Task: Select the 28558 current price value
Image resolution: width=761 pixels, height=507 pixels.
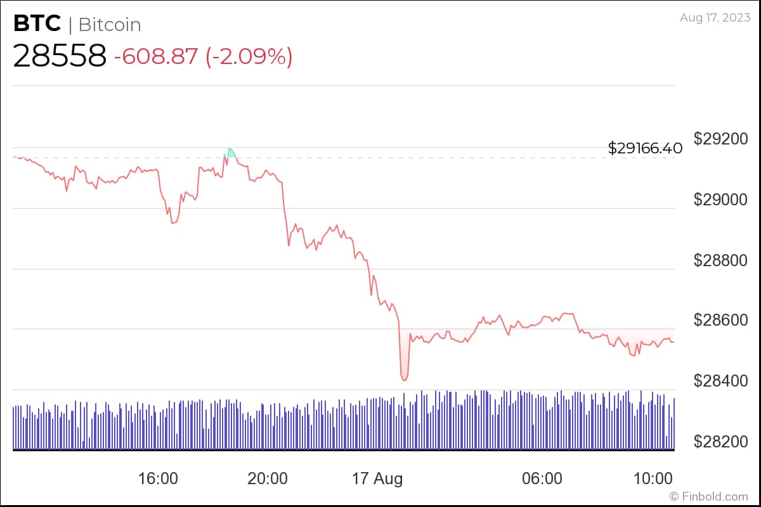Action: point(60,56)
